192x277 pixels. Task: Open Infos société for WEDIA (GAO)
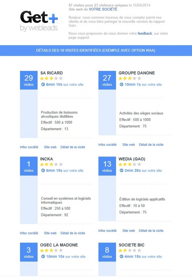pyautogui.click(x=107, y=230)
